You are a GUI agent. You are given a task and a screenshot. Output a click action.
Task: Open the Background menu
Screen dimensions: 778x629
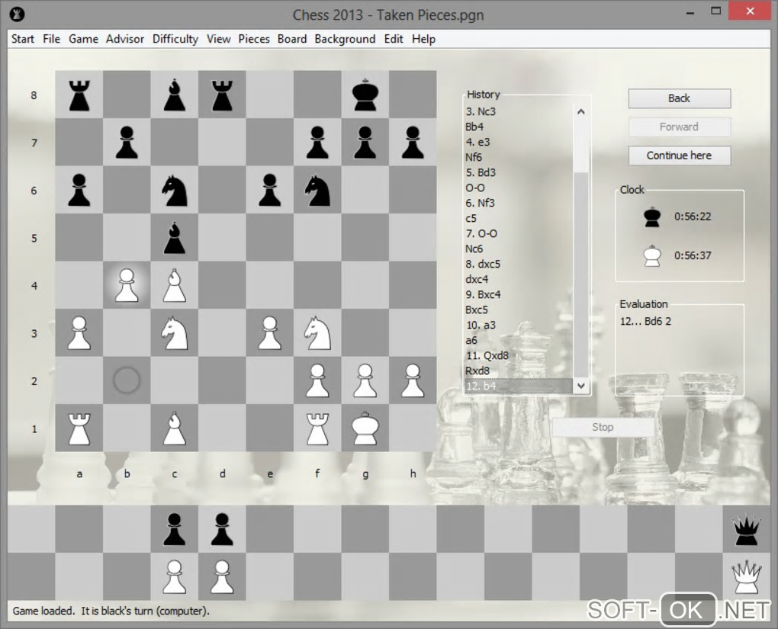[x=345, y=39]
